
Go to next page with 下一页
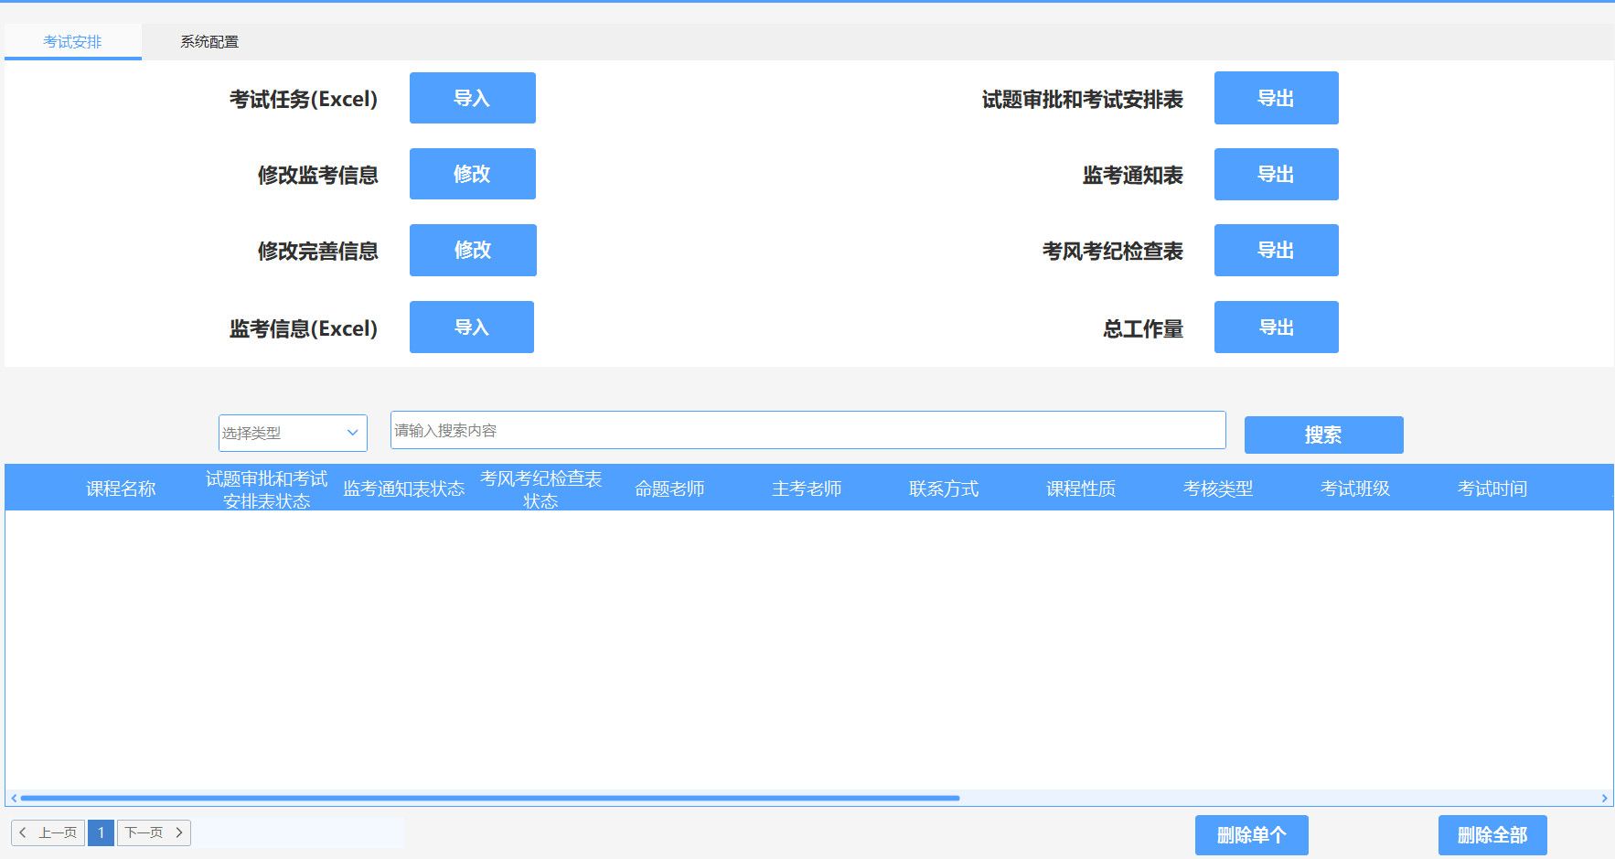coord(154,832)
